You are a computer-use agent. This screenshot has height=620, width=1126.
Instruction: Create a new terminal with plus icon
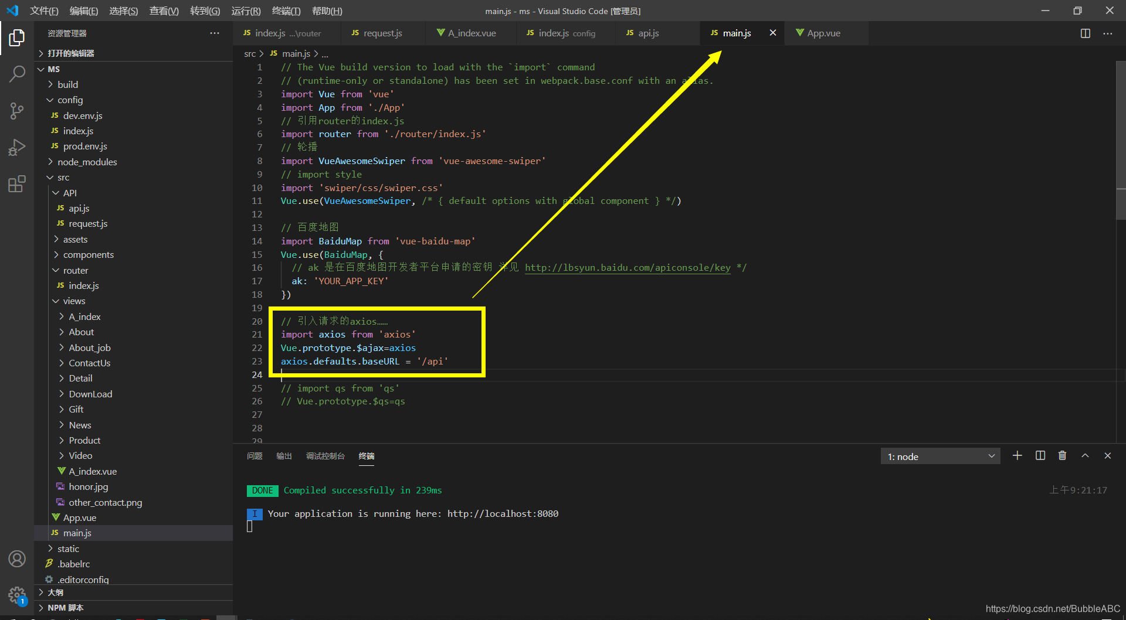point(1018,456)
